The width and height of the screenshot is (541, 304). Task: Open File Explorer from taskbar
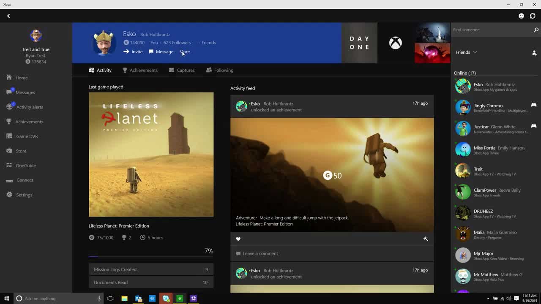124,299
